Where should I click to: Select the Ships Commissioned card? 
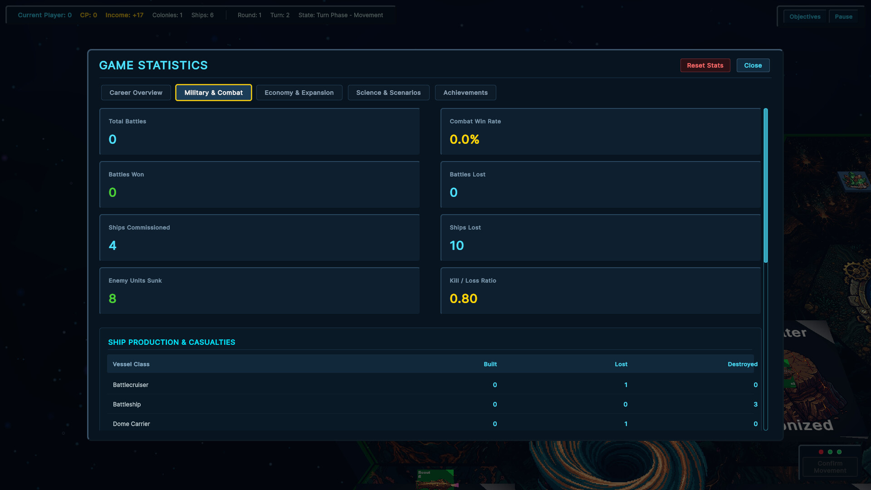[259, 238]
